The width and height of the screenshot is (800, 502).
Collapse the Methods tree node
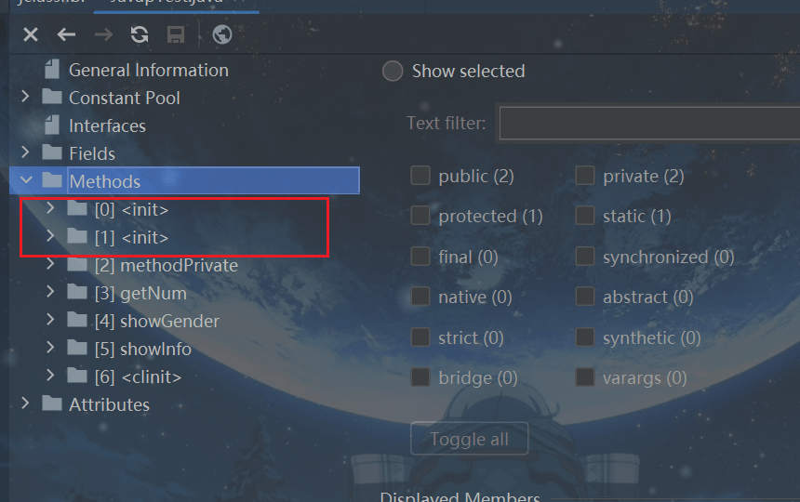(25, 180)
